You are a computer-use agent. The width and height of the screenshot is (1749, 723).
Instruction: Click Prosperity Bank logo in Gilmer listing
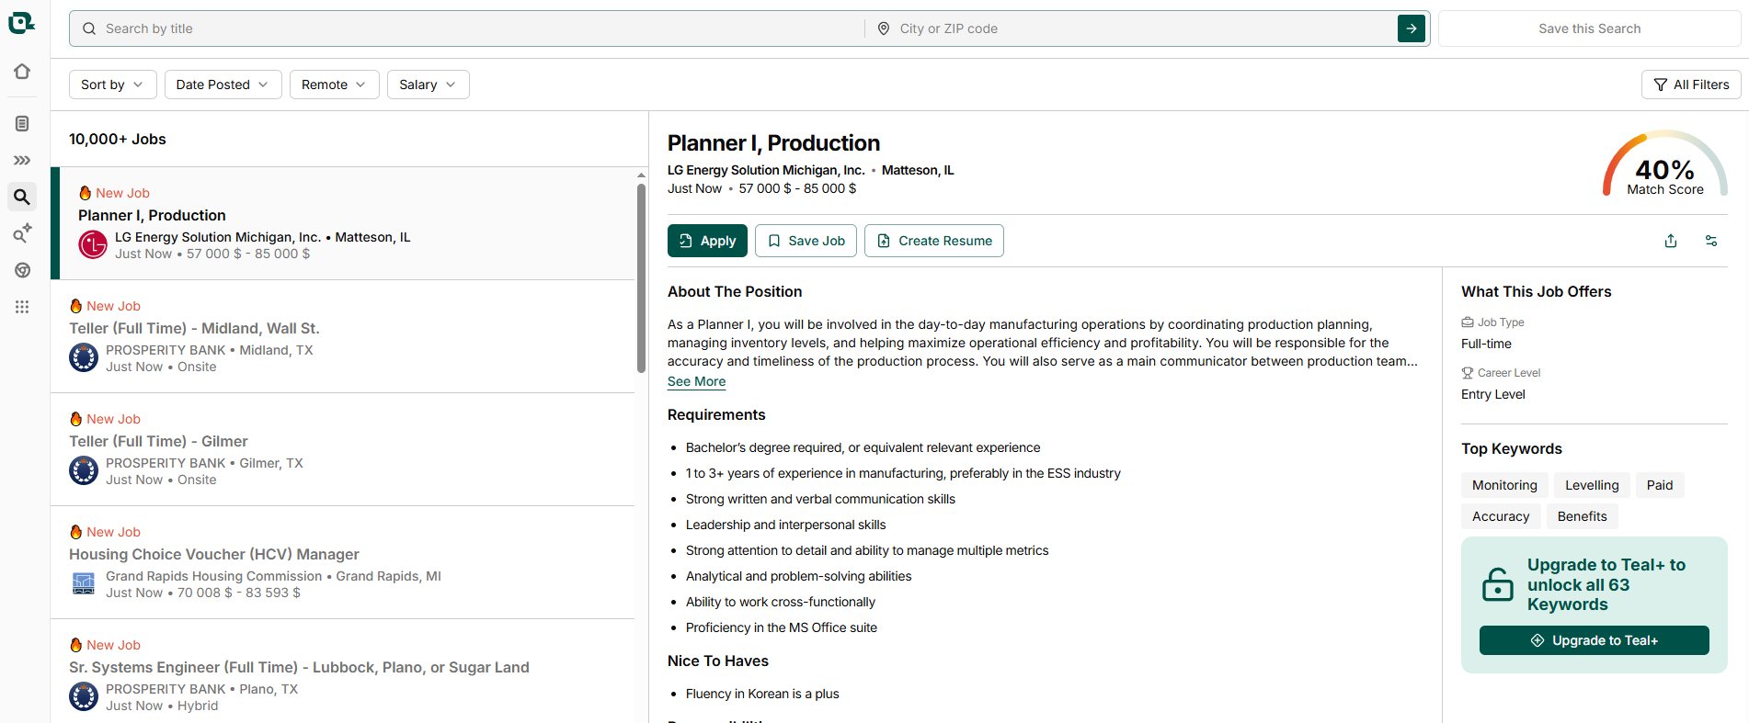tap(84, 470)
